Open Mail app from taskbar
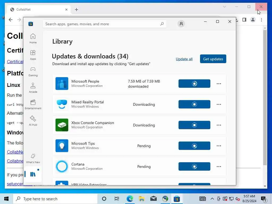272x204 pixels. 153,199
